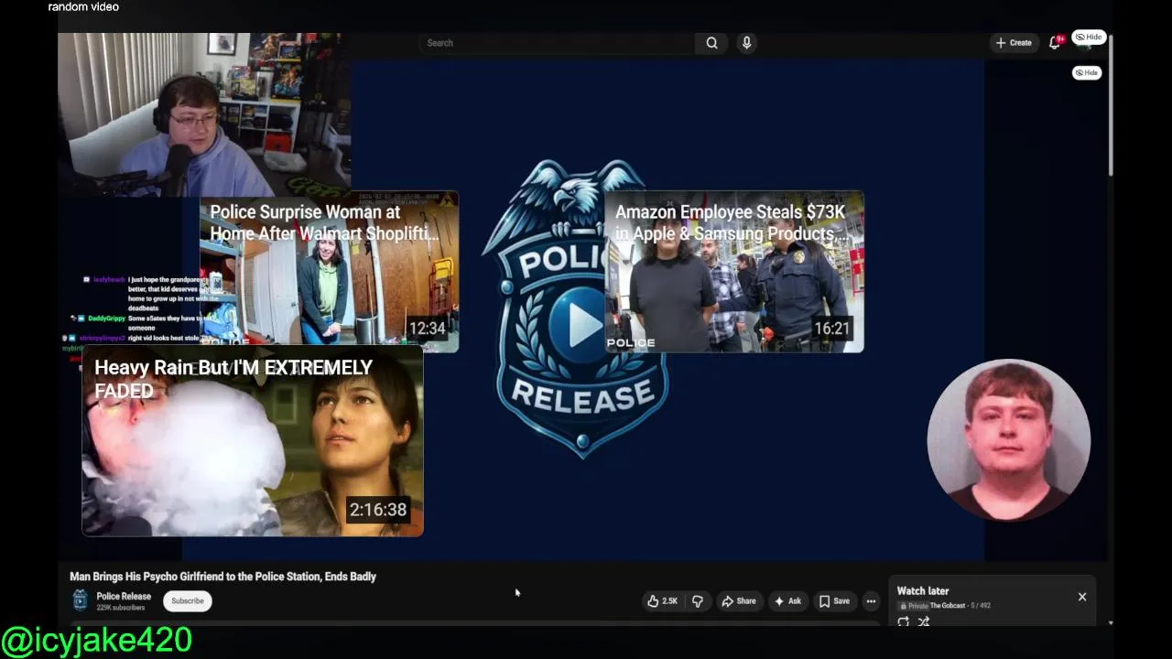The height and width of the screenshot is (659, 1172).
Task: Click circular channel avatar end-screen element
Action: 1008,440
